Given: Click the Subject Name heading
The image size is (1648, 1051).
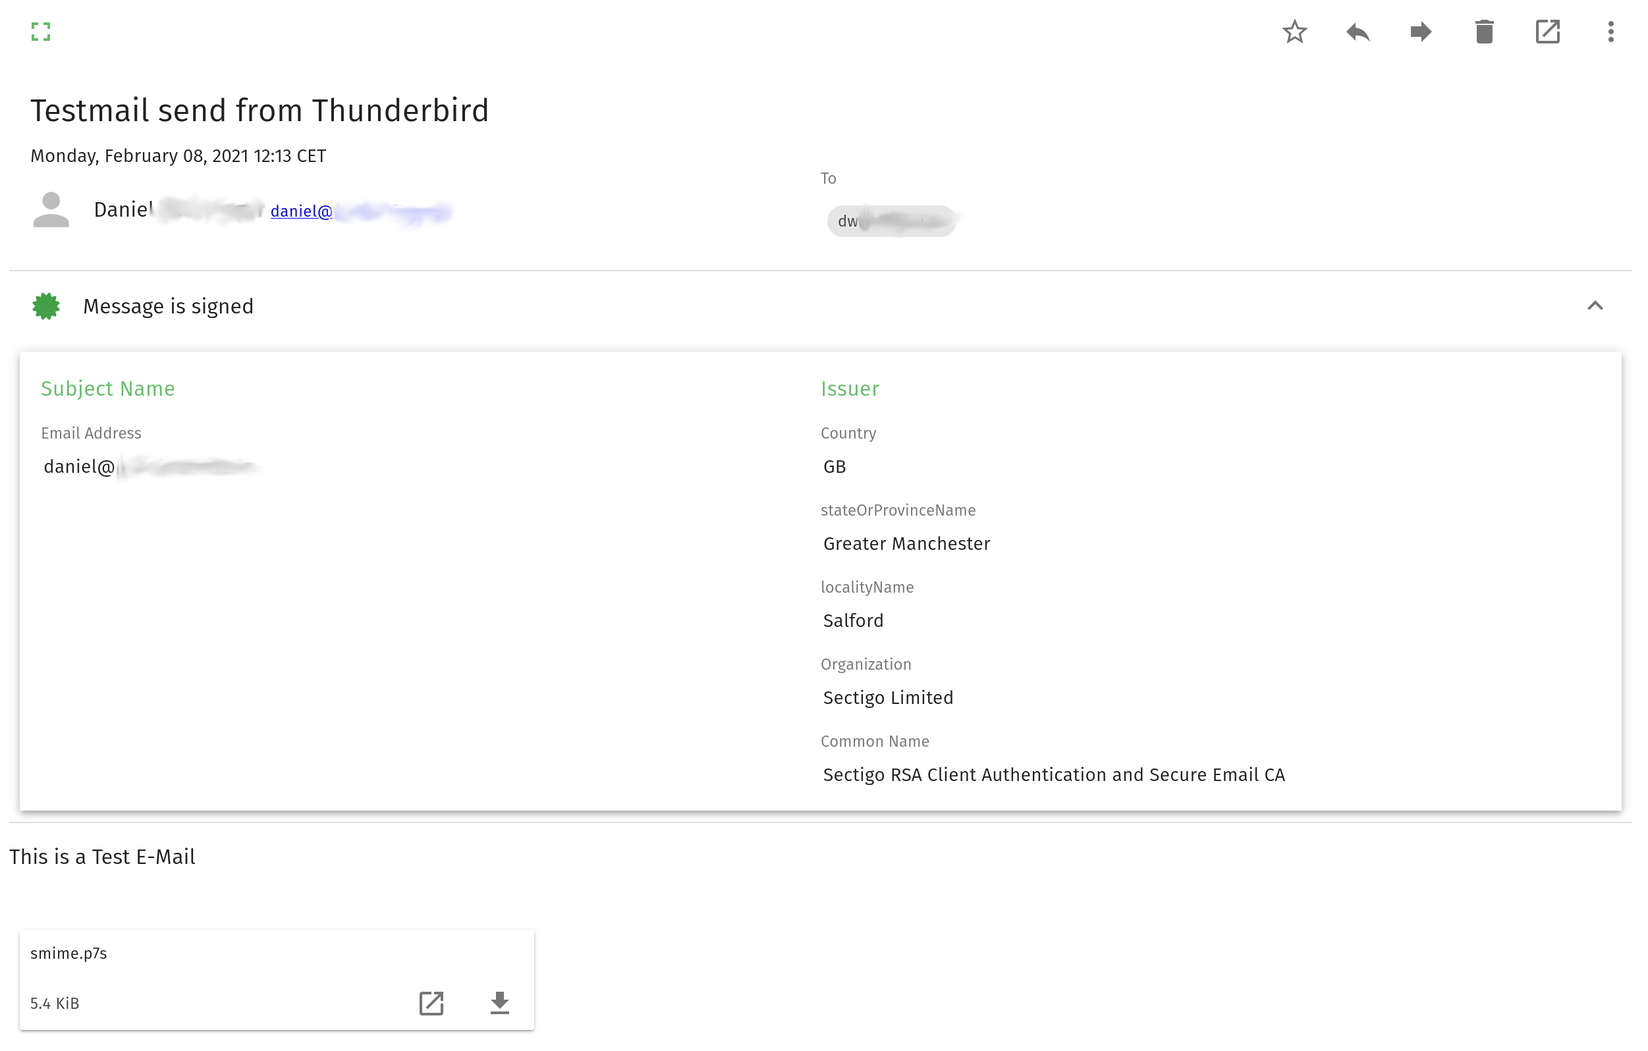Looking at the screenshot, I should click(x=107, y=389).
